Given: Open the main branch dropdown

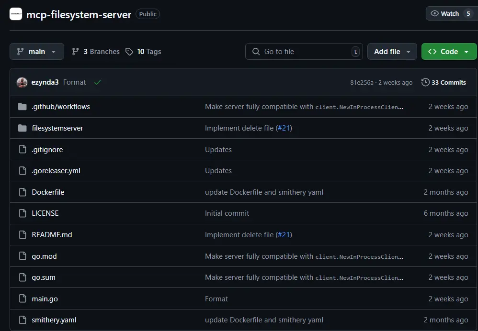Looking at the screenshot, I should (x=37, y=51).
